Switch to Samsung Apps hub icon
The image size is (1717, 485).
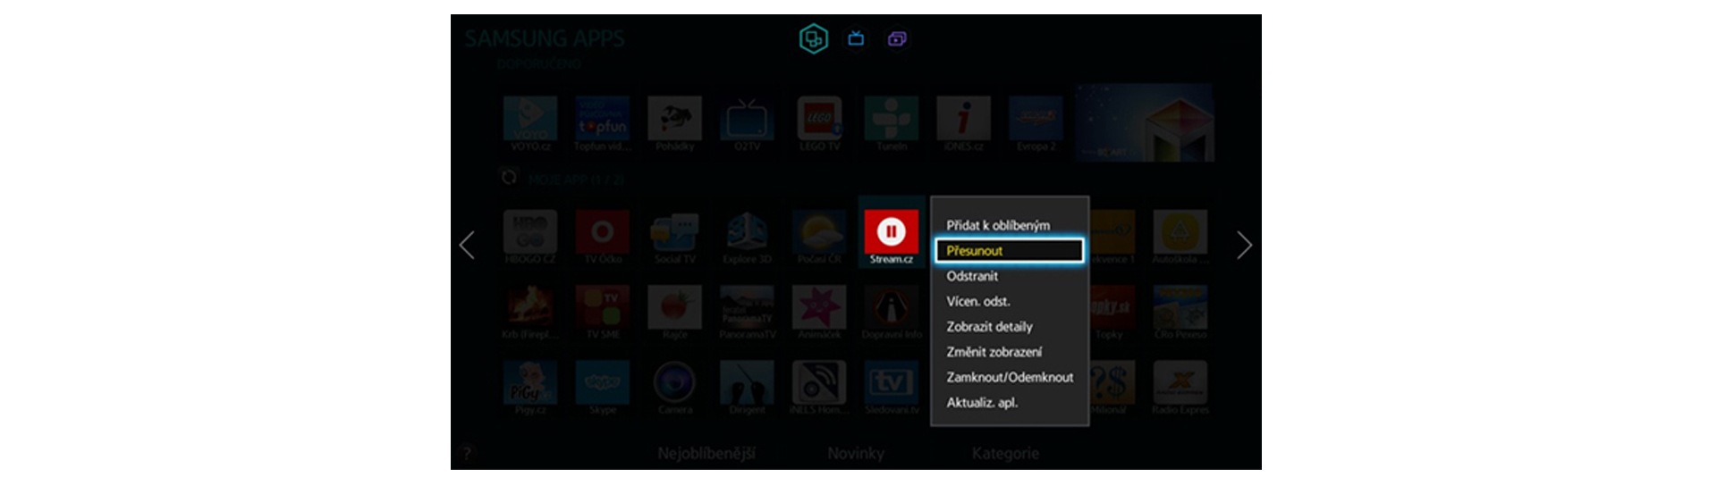pos(813,38)
